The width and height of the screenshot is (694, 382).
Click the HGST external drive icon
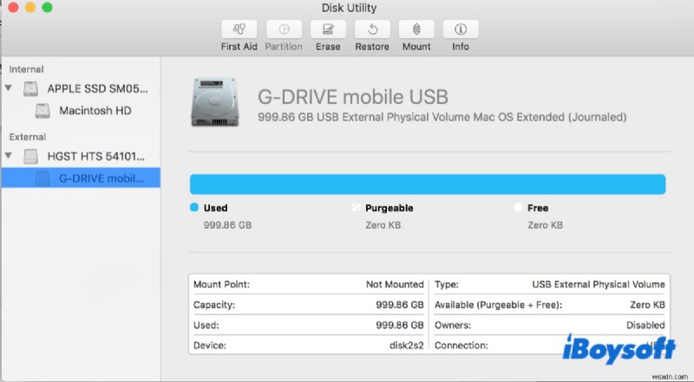(x=30, y=156)
